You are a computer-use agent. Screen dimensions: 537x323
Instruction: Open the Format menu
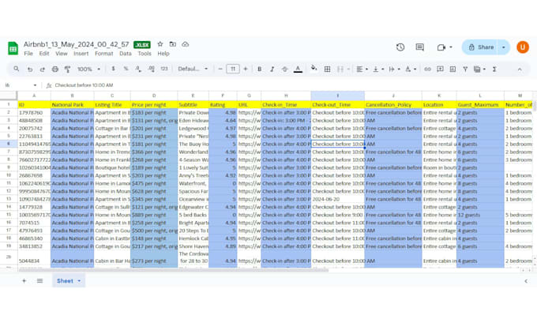pos(103,54)
